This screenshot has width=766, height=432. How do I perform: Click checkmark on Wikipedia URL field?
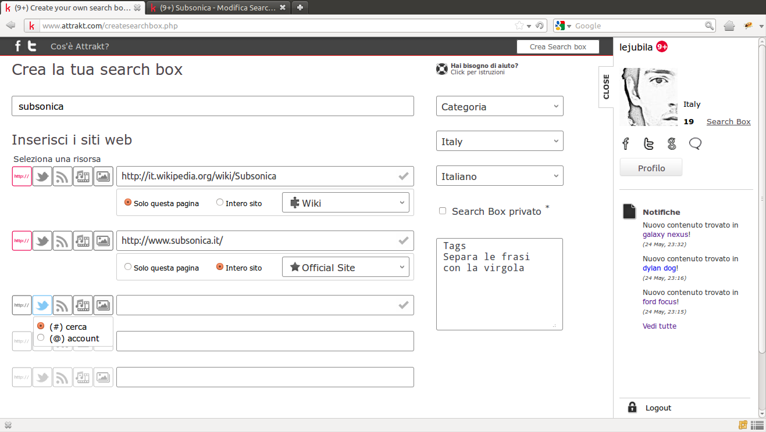[403, 177]
